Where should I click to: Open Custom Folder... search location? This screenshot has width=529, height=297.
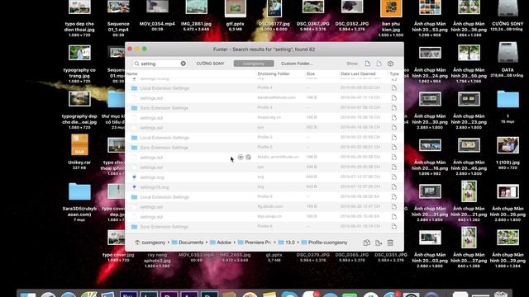297,64
